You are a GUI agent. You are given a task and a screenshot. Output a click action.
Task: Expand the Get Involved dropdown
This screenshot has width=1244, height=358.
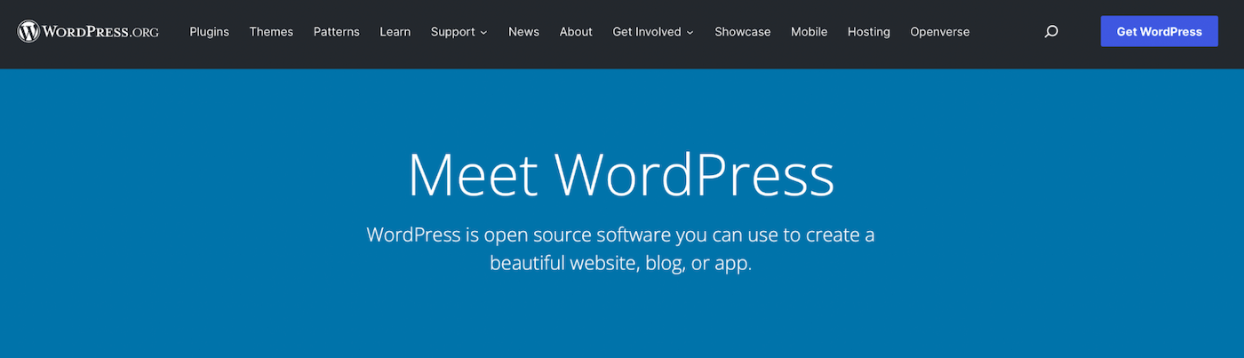653,31
